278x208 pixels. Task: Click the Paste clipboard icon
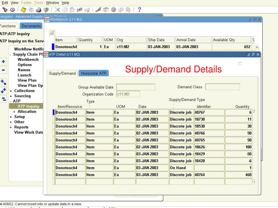coord(72,10)
